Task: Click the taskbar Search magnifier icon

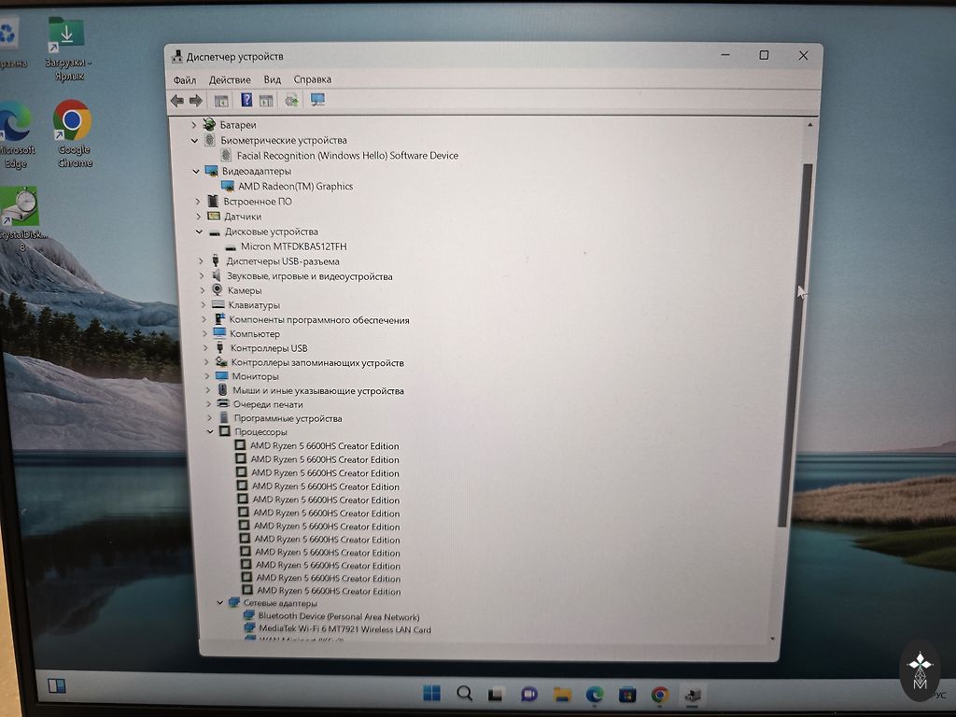Action: [x=464, y=694]
